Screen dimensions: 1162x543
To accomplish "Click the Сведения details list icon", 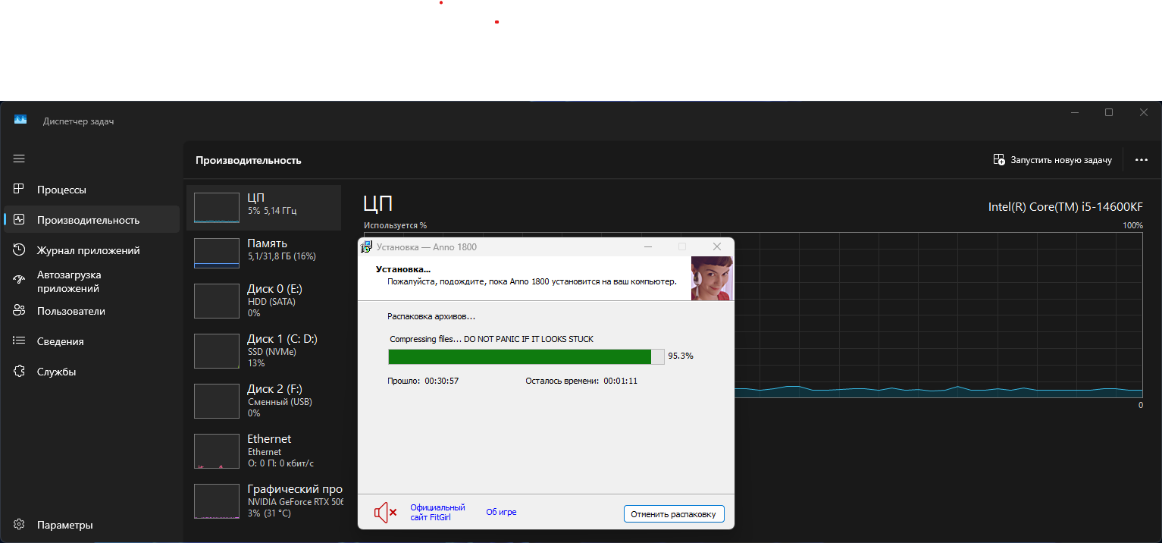I will [x=20, y=341].
